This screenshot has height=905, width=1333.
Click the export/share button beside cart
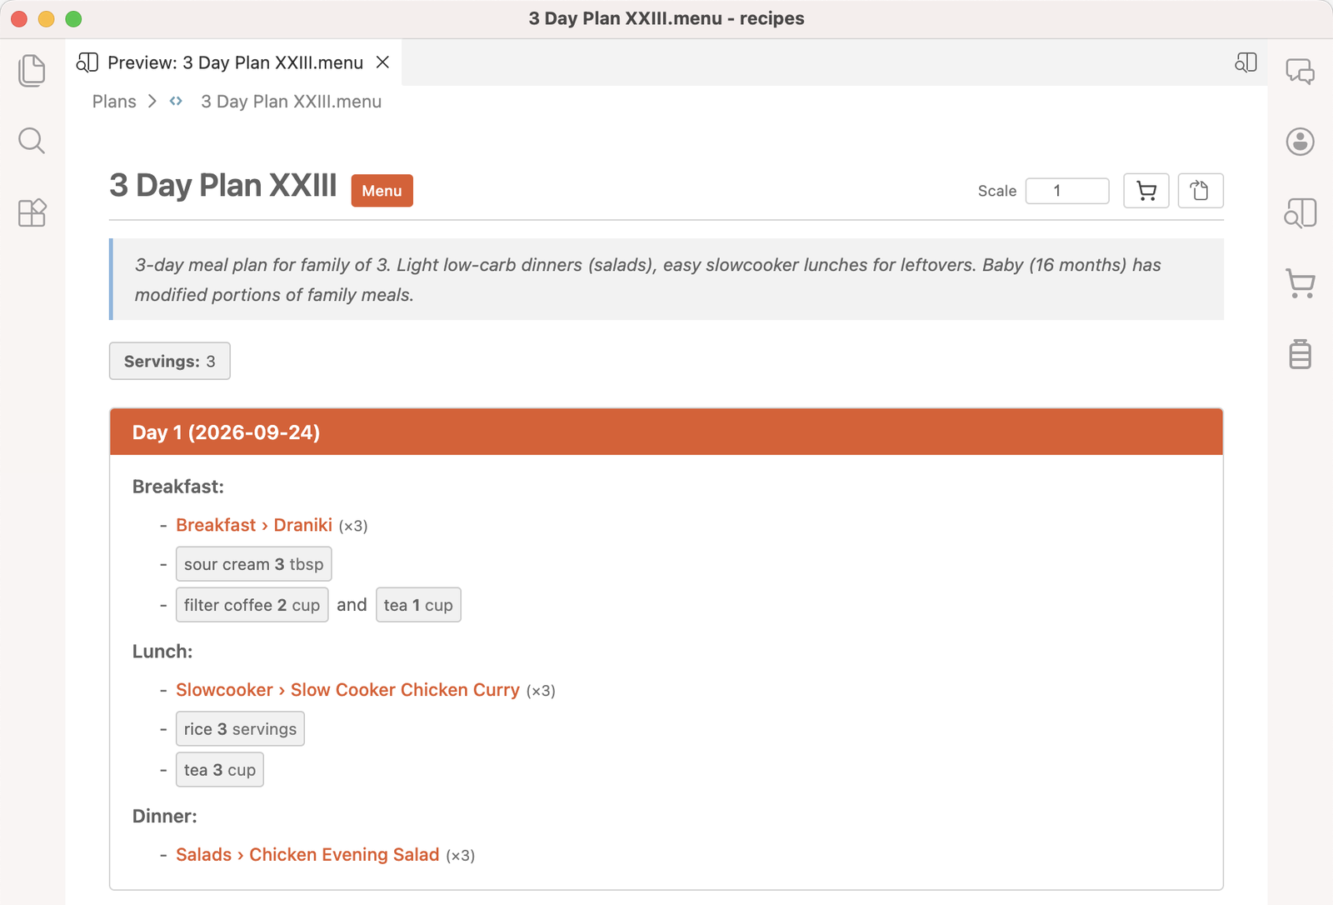pos(1200,191)
